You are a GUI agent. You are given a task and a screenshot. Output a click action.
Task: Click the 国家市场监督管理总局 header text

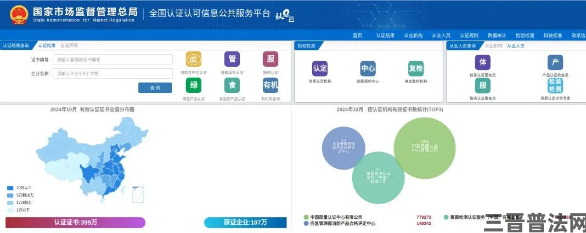coord(85,11)
